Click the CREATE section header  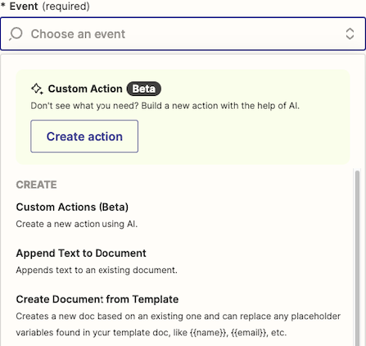point(36,184)
